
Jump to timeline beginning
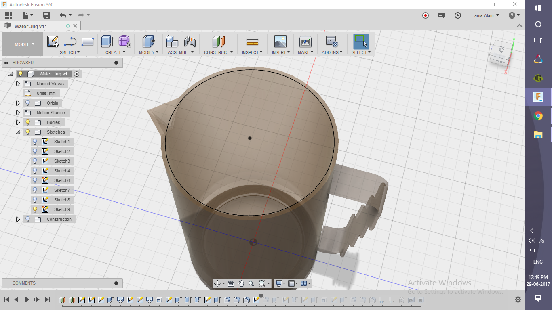click(x=6, y=300)
